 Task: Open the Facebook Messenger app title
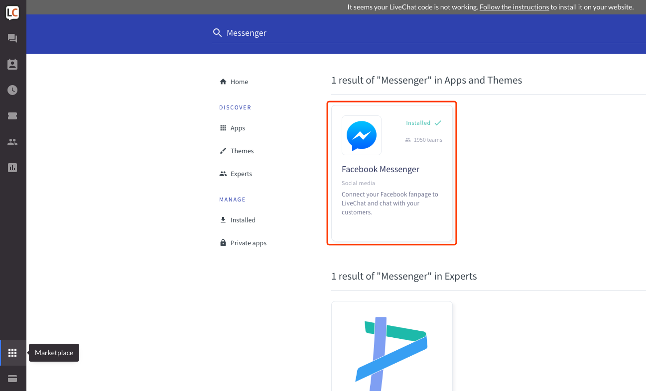pos(381,169)
